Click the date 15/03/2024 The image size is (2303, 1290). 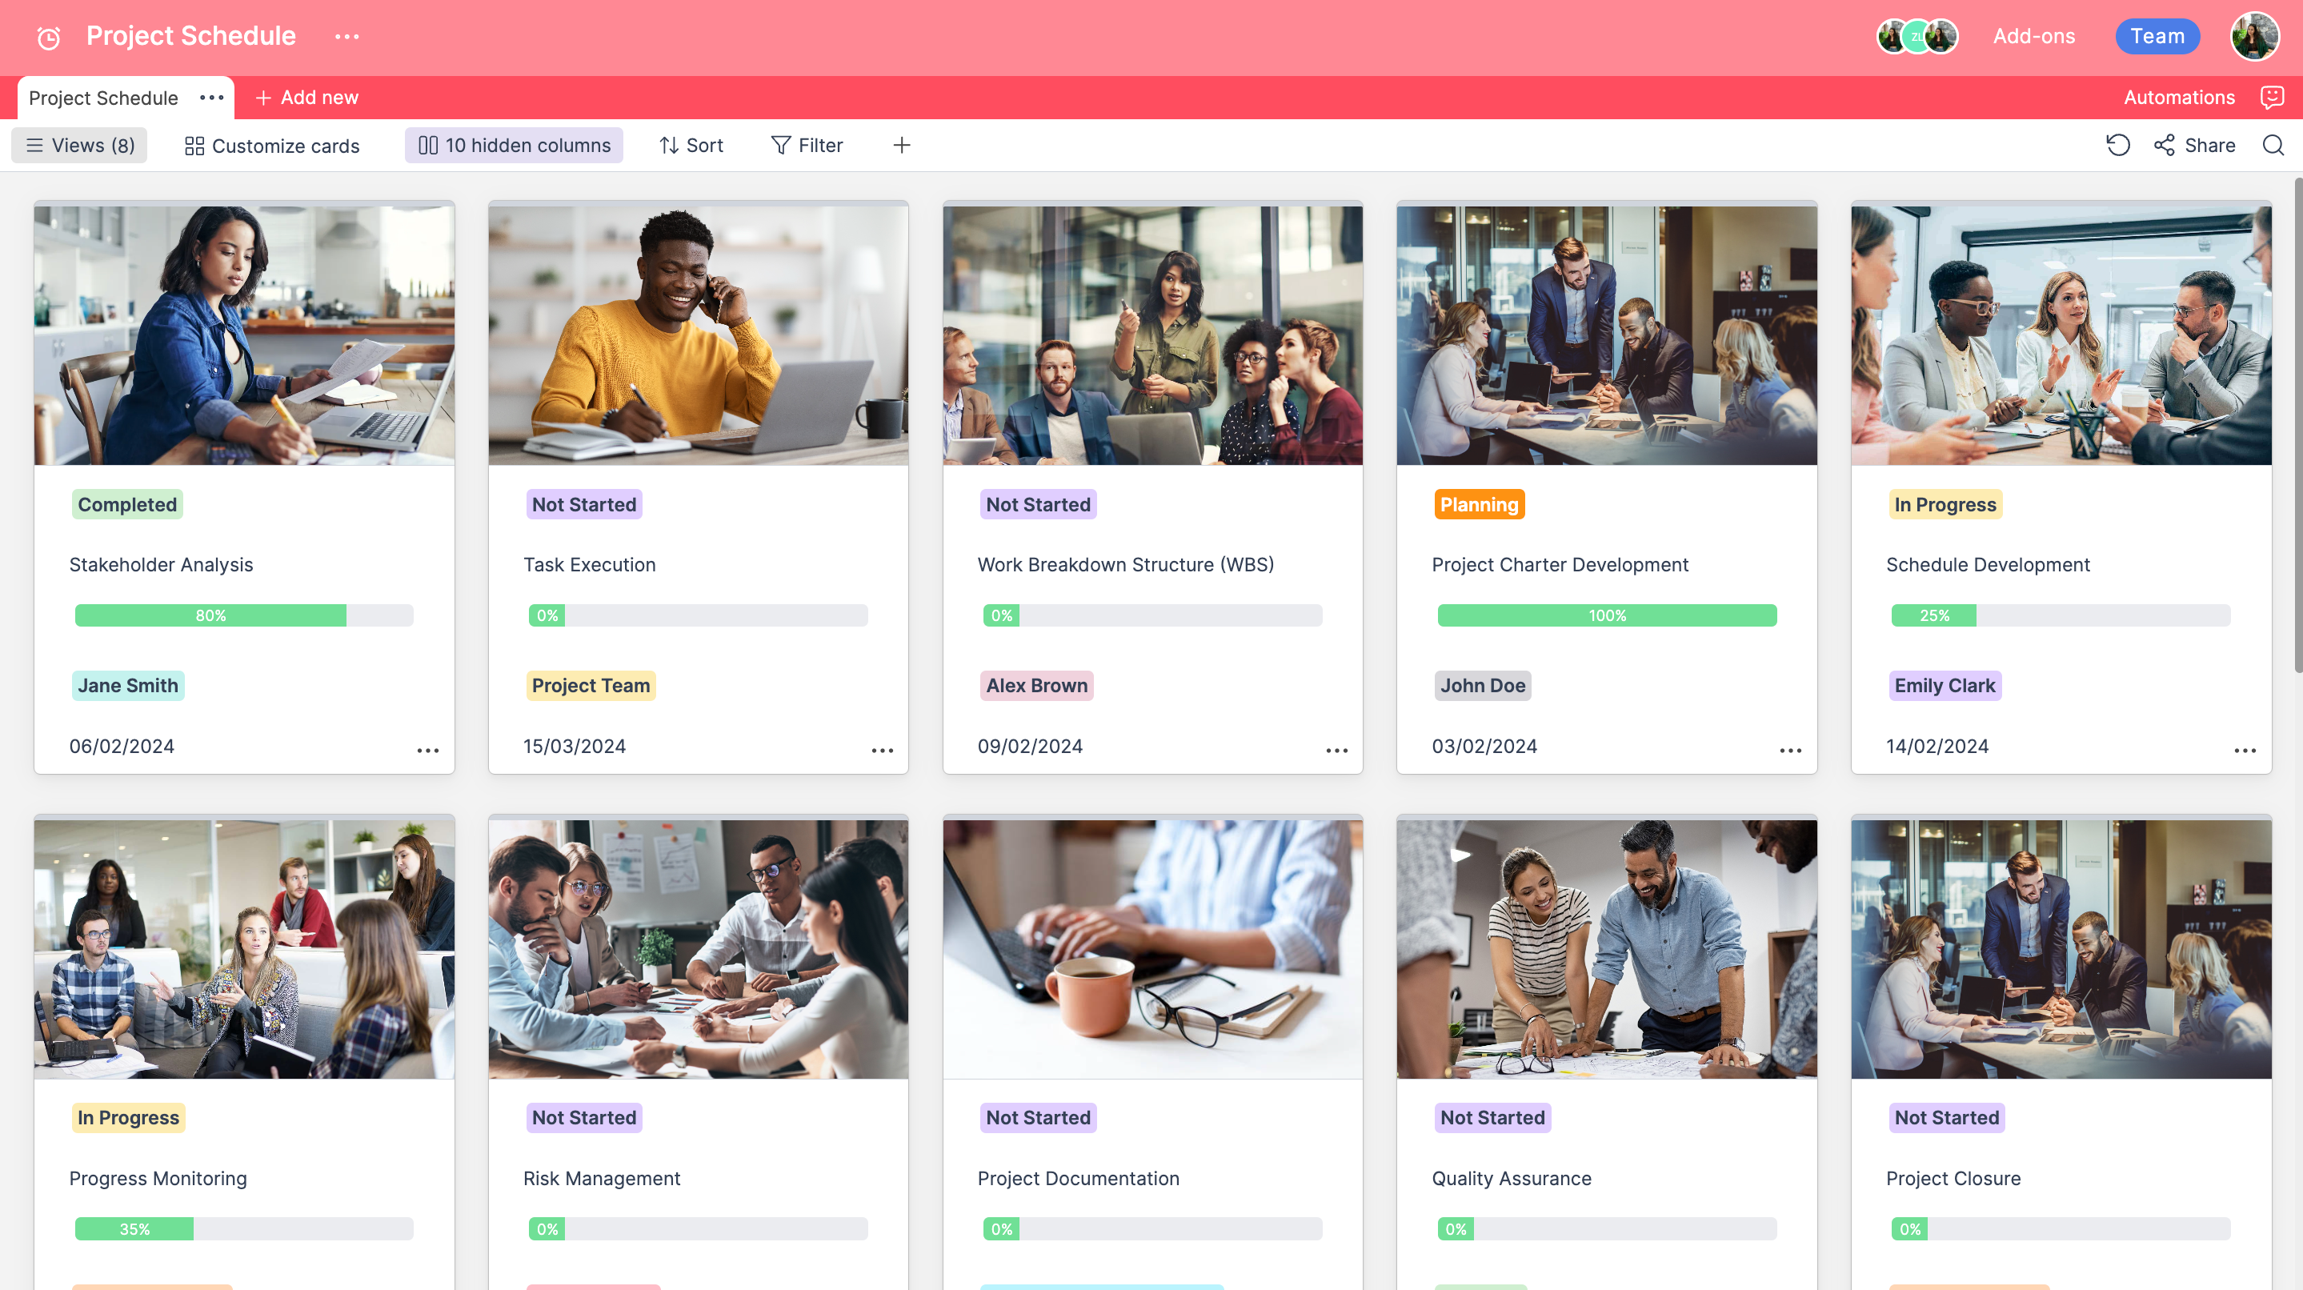pyautogui.click(x=574, y=746)
